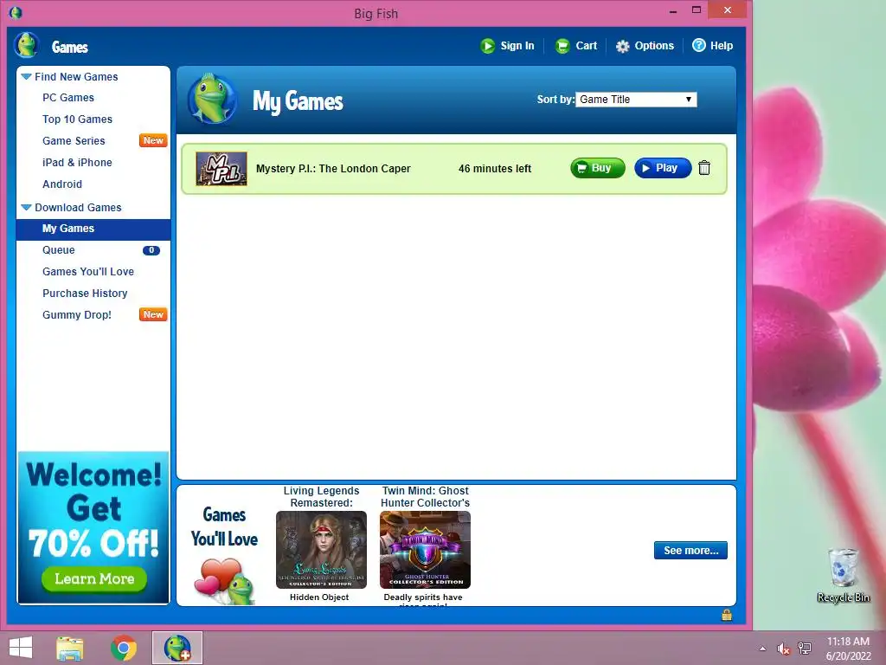Delete Mystery P.I. with the trash icon
Image resolution: width=886 pixels, height=665 pixels.
[x=704, y=168]
